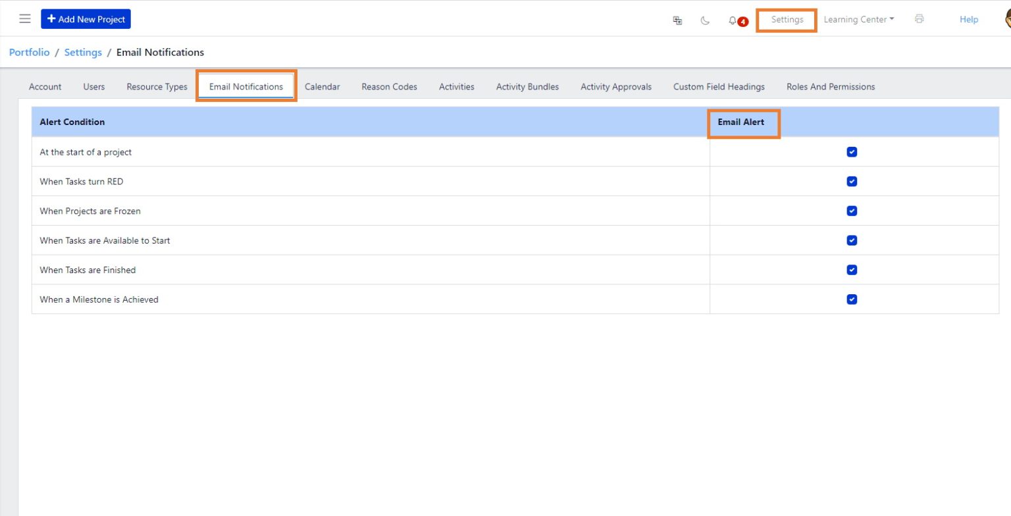Toggle dark mode moon icon
Image resolution: width=1011 pixels, height=516 pixels.
[705, 20]
